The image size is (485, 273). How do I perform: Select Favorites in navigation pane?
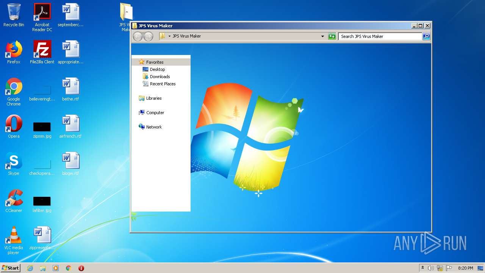[x=161, y=62]
